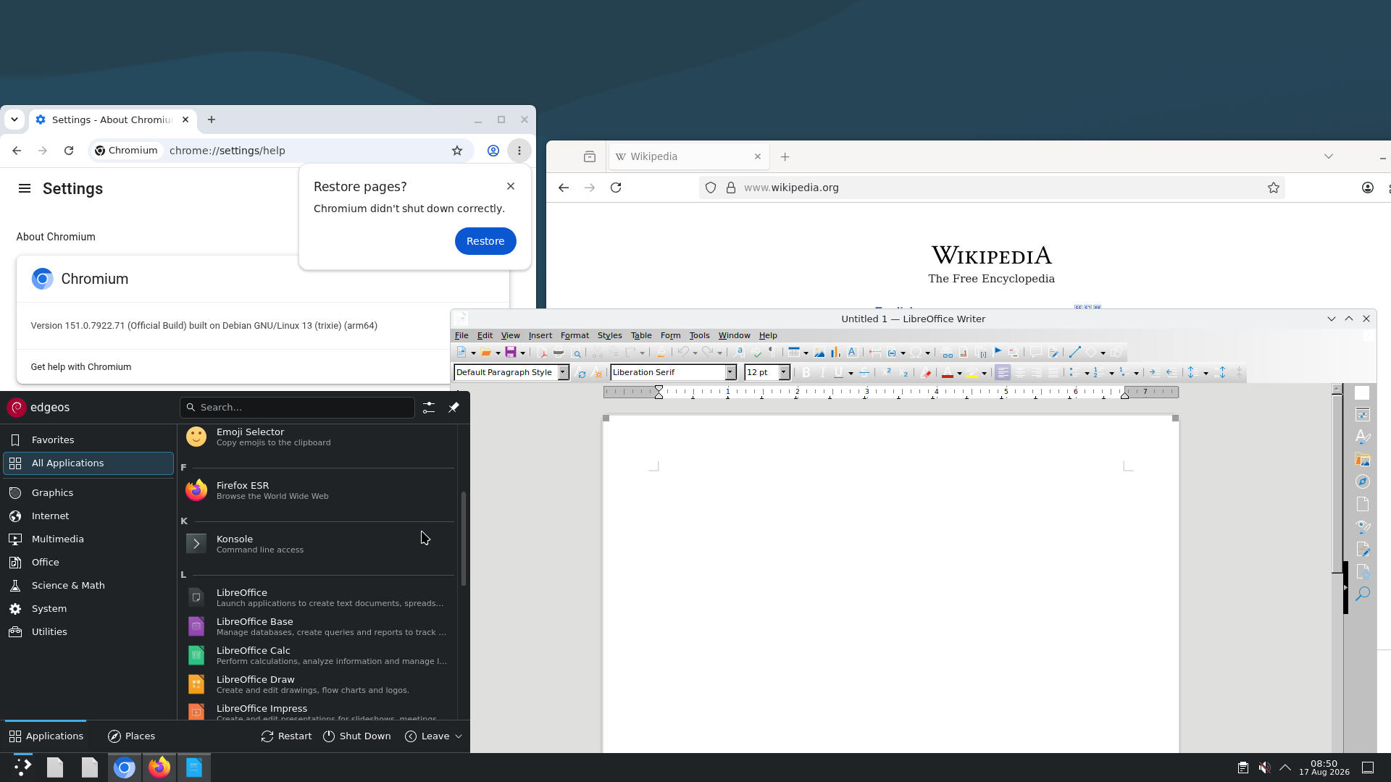Click Firefox icon in taskbar
The height and width of the screenshot is (782, 1391).
[x=159, y=768]
